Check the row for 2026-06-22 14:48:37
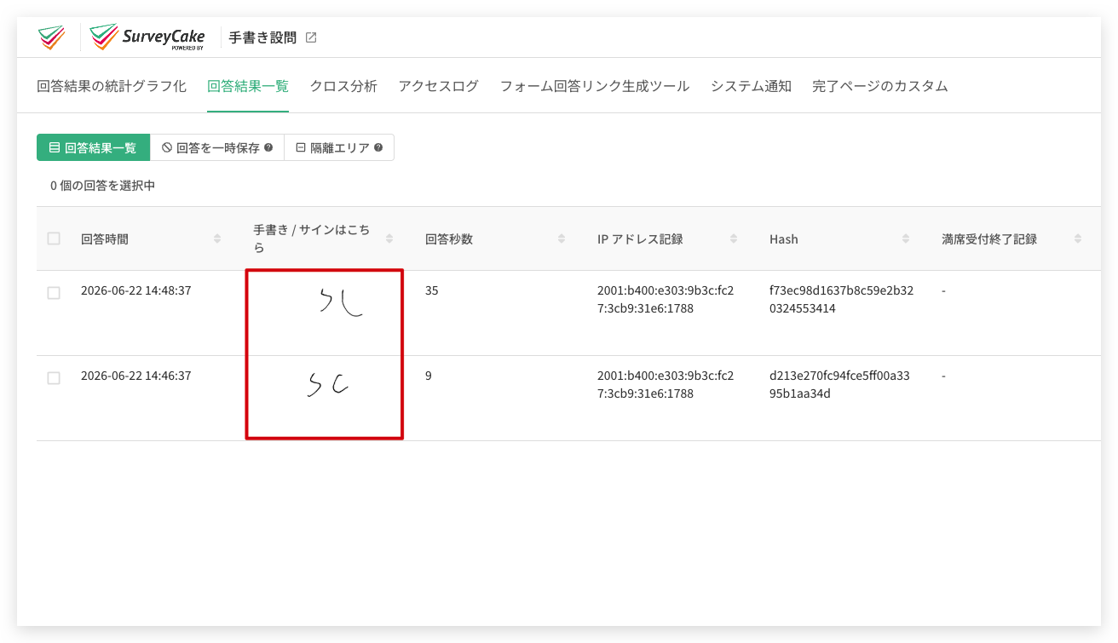1118x643 pixels. (54, 293)
